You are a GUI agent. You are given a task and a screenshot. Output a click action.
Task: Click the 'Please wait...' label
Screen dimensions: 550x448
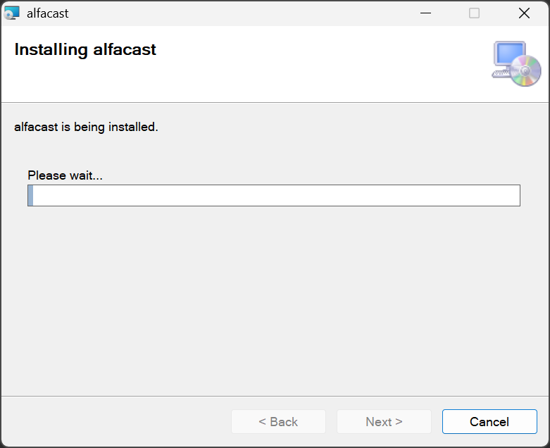pyautogui.click(x=65, y=175)
